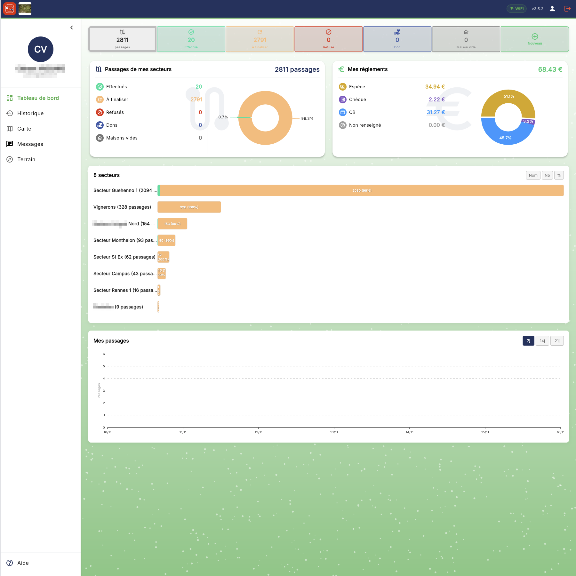Click the WIFI status indicator
The width and height of the screenshot is (576, 576).
516,9
